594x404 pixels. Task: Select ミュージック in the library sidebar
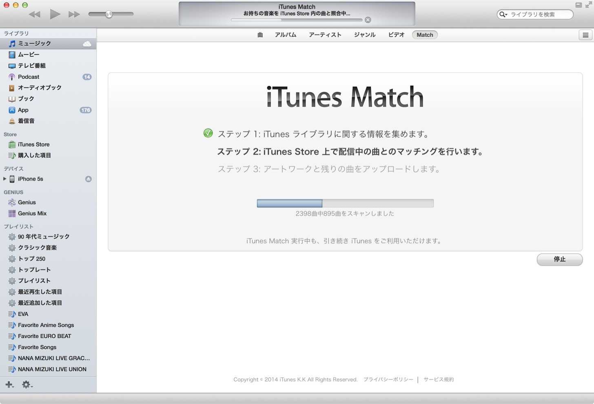coord(48,44)
